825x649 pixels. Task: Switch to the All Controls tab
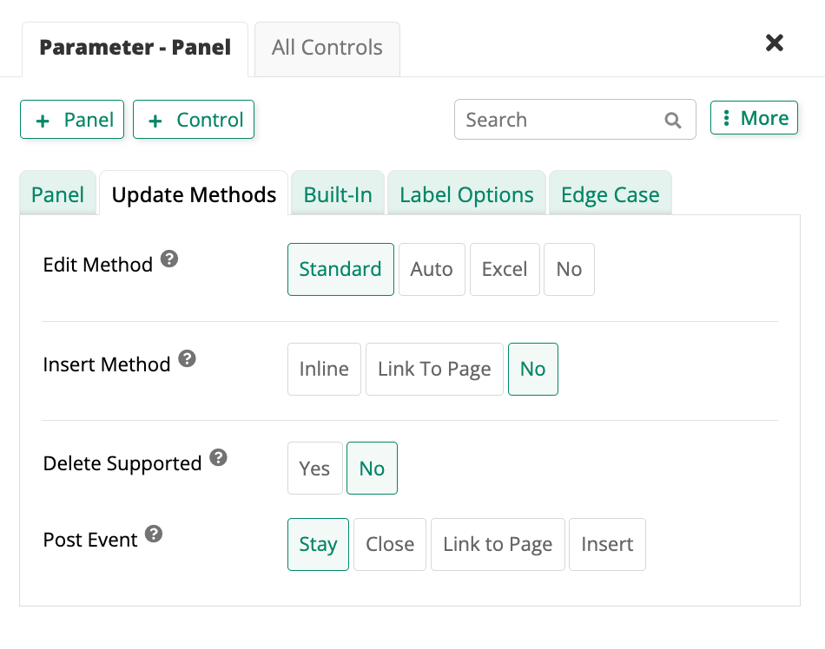pyautogui.click(x=327, y=48)
